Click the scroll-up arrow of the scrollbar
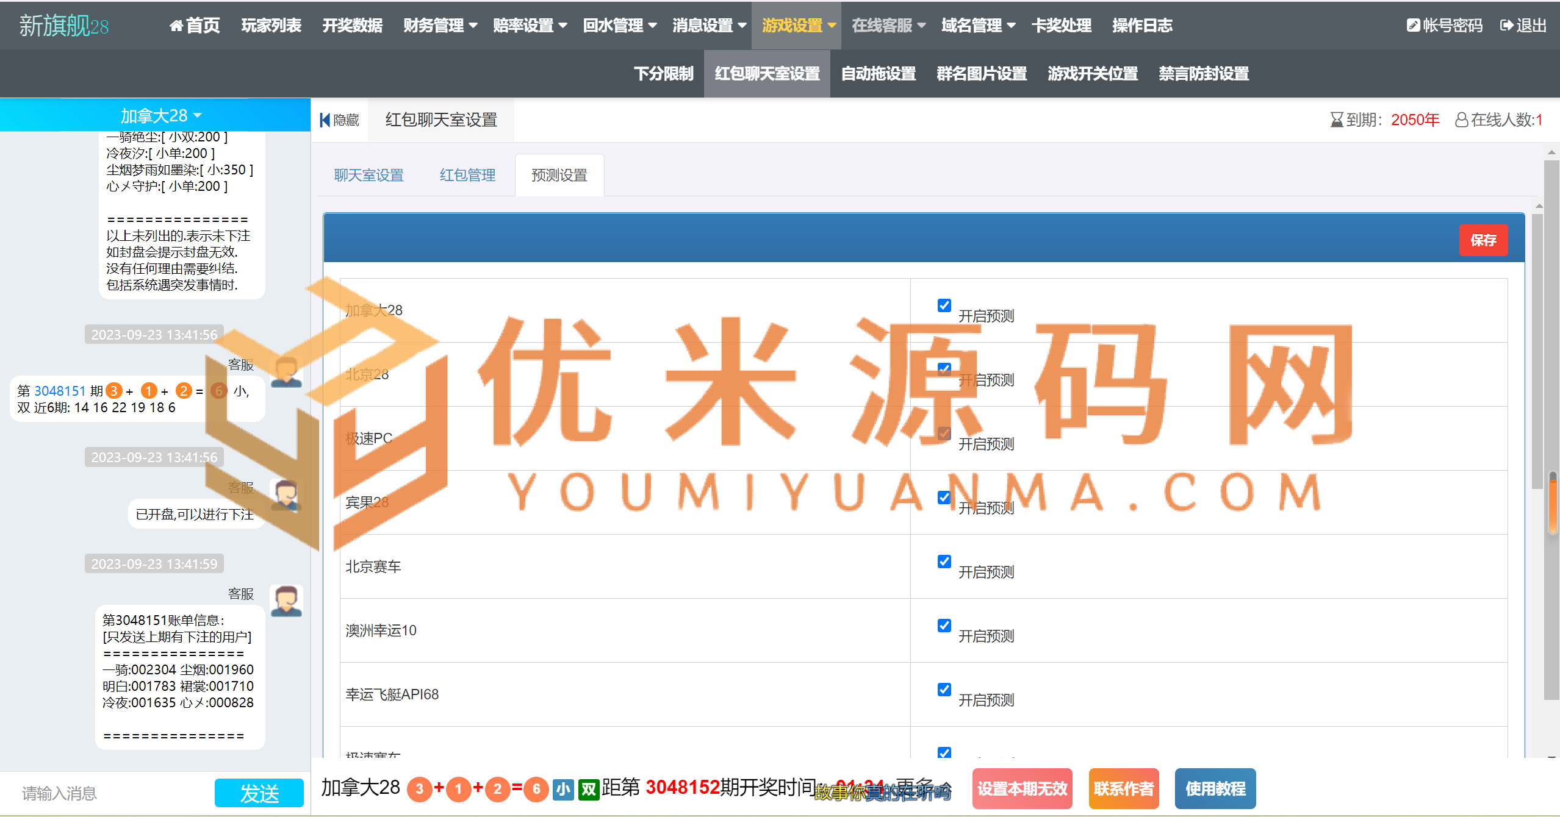The image size is (1560, 817). pyautogui.click(x=1551, y=152)
